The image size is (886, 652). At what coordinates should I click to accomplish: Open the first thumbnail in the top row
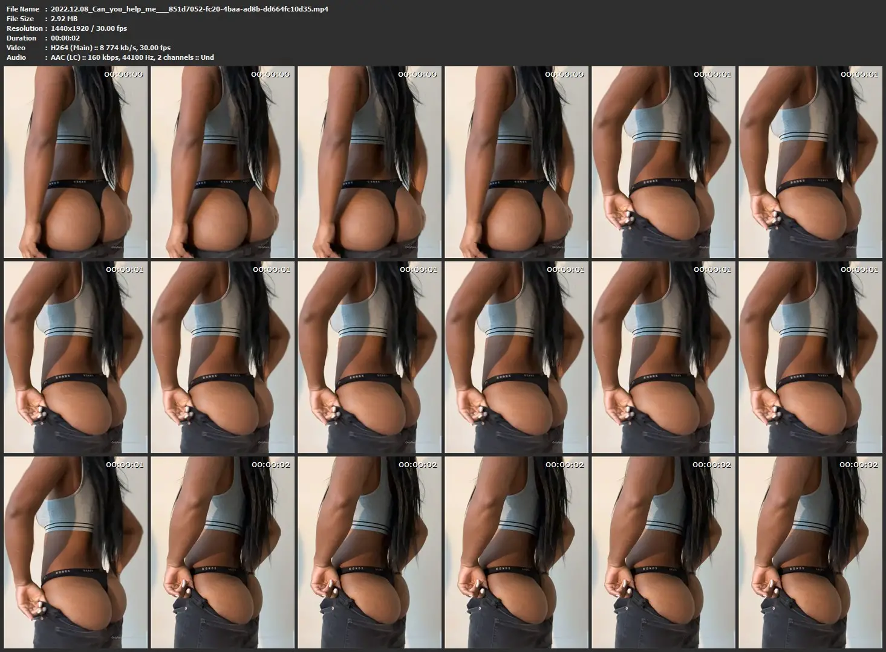(76, 162)
